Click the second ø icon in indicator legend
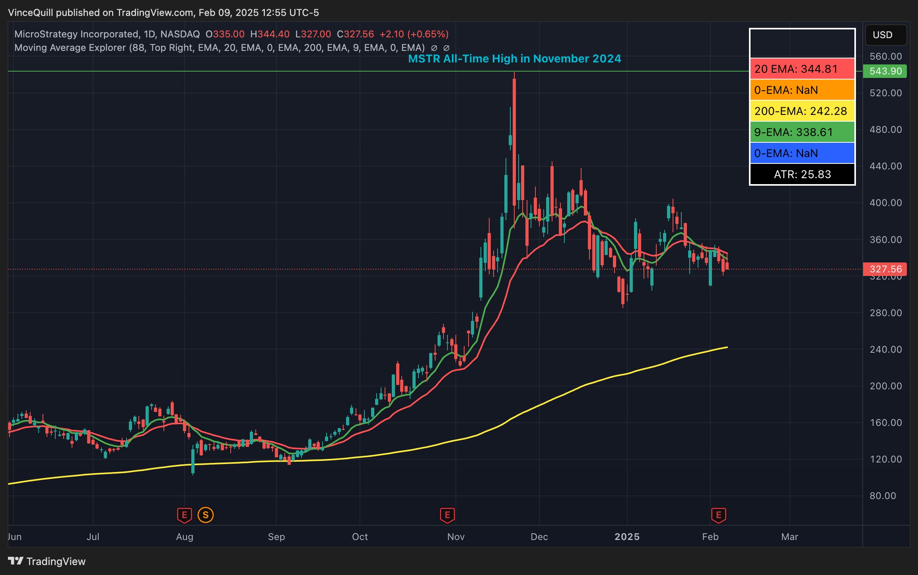918x575 pixels. [446, 47]
